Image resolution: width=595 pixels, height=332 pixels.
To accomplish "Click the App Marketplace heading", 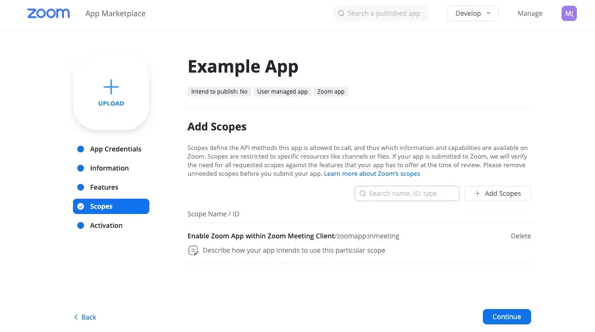I will [x=115, y=13].
